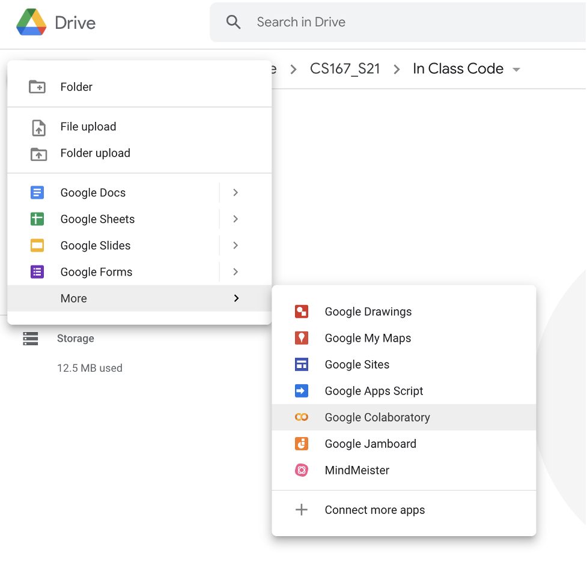Select Google Sites from the submenu

[x=404, y=364]
